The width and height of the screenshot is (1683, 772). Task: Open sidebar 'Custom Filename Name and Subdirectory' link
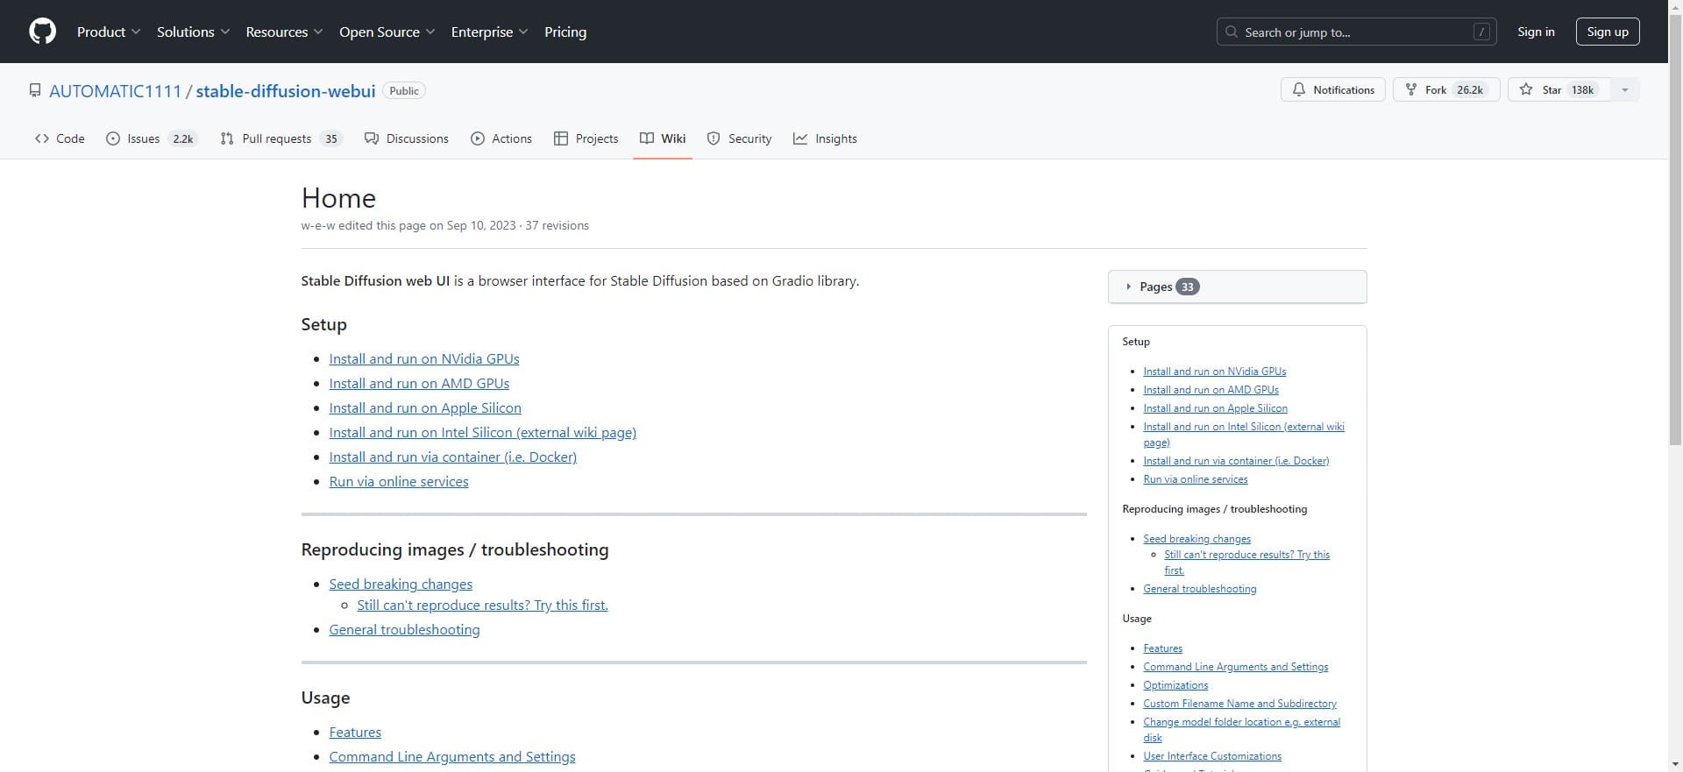[1239, 704]
